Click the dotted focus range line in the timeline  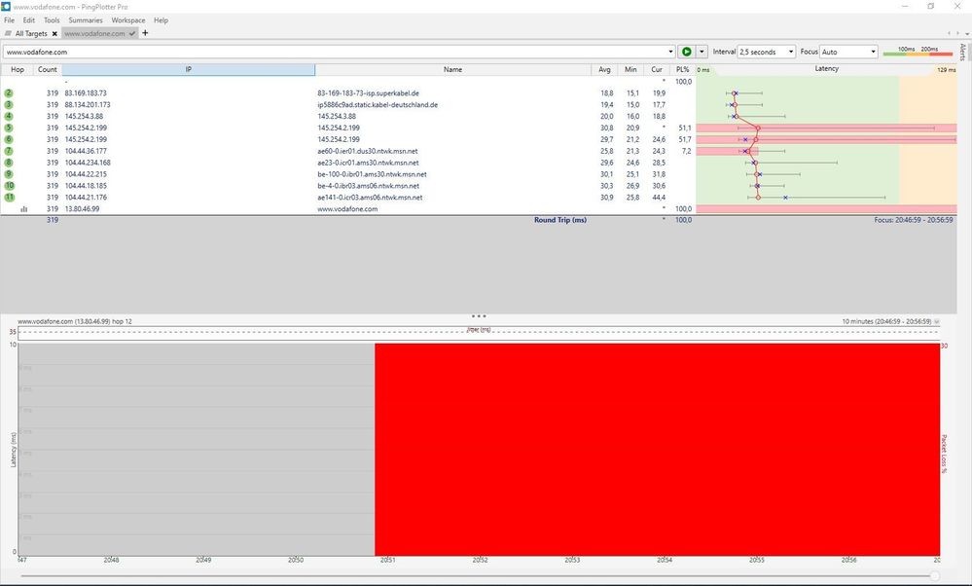[x=477, y=331]
